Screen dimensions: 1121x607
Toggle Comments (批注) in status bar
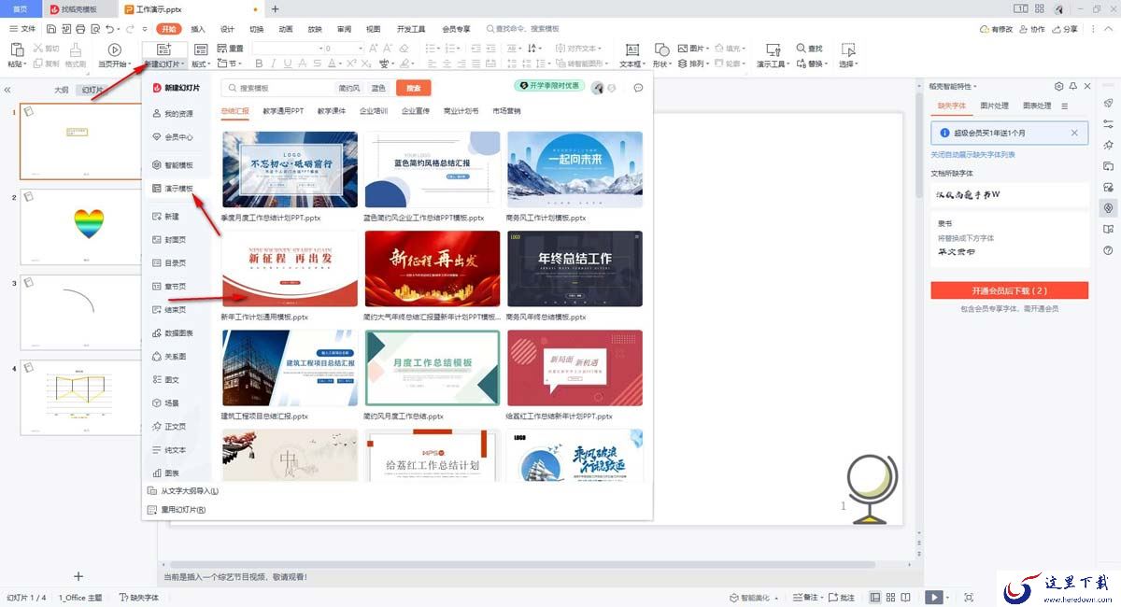[x=840, y=597]
